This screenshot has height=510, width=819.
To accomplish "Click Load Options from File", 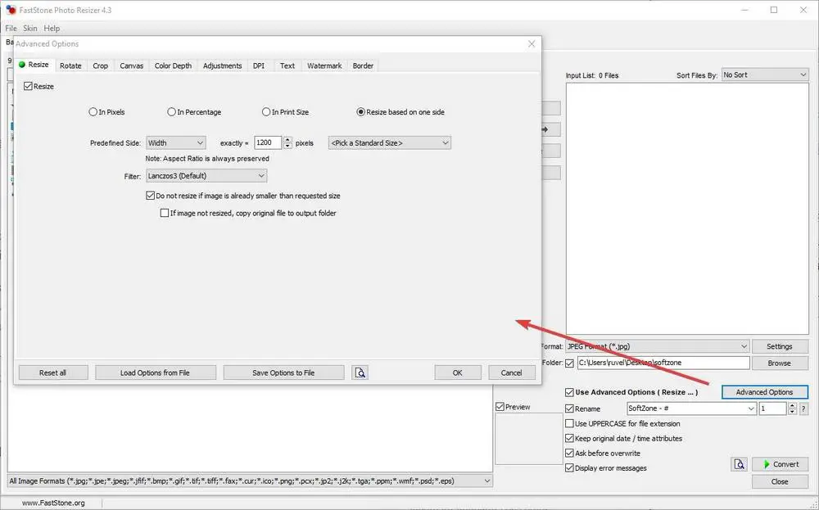I will coord(155,372).
